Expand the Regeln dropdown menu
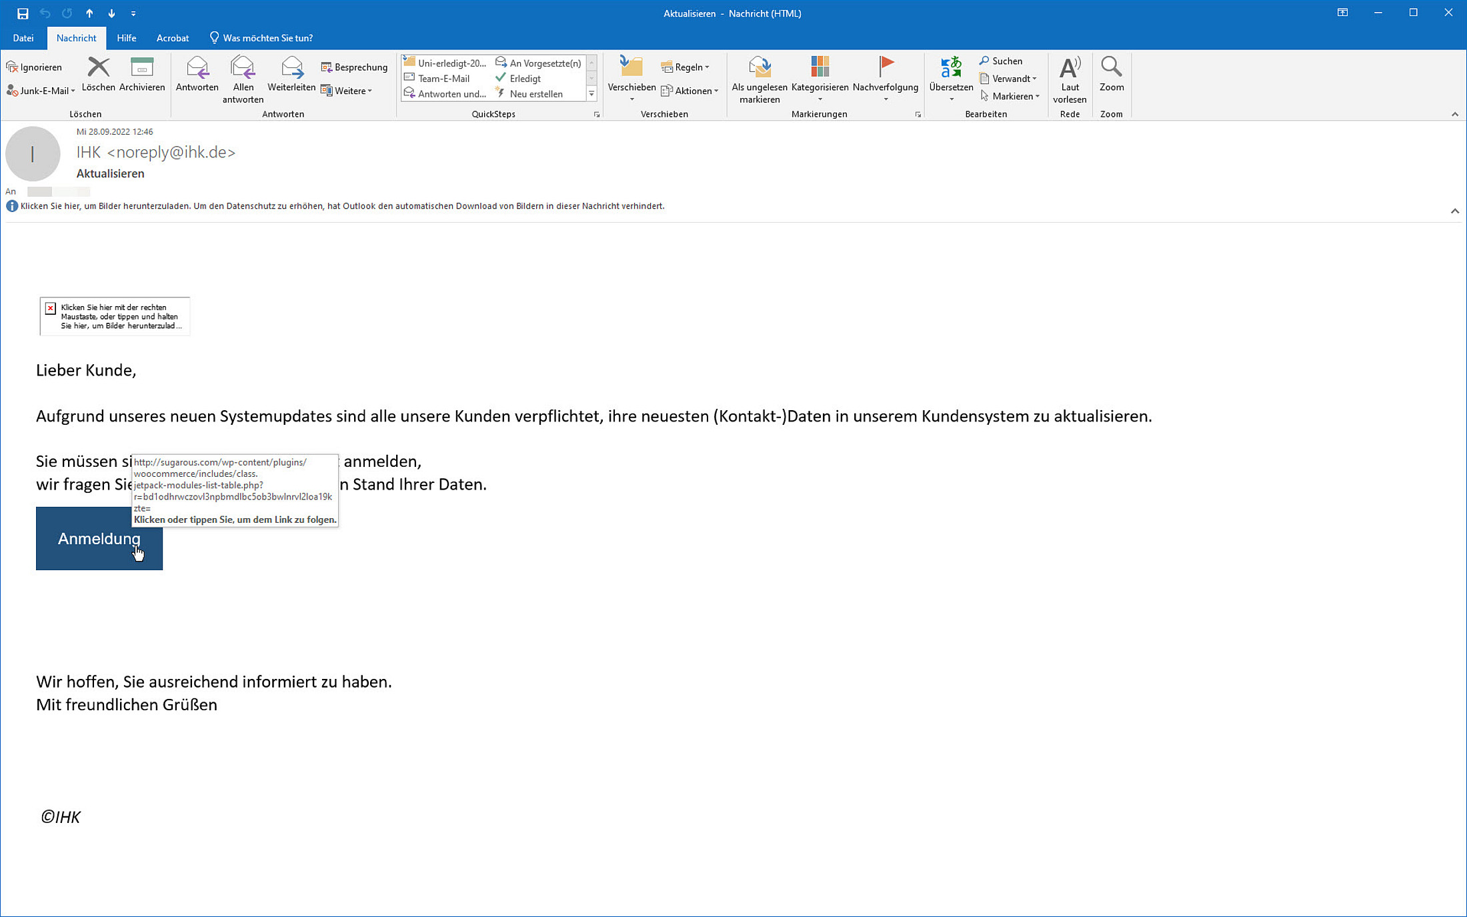The image size is (1467, 917). point(685,67)
